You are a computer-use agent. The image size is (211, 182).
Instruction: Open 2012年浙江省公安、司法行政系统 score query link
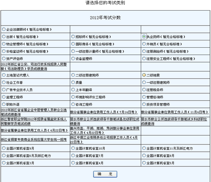click(34, 67)
